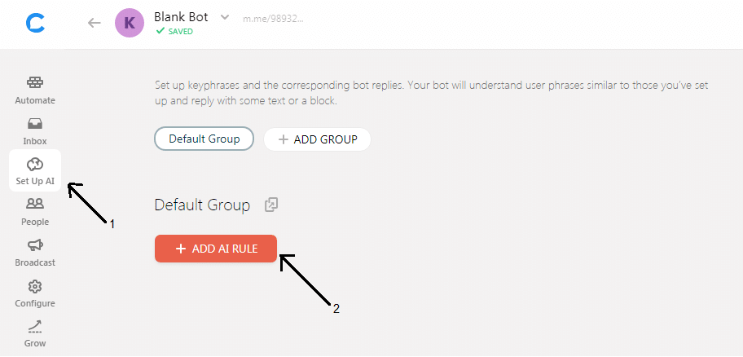Select the Default Group tab
Viewport: 743px width, 357px height.
pyautogui.click(x=204, y=139)
